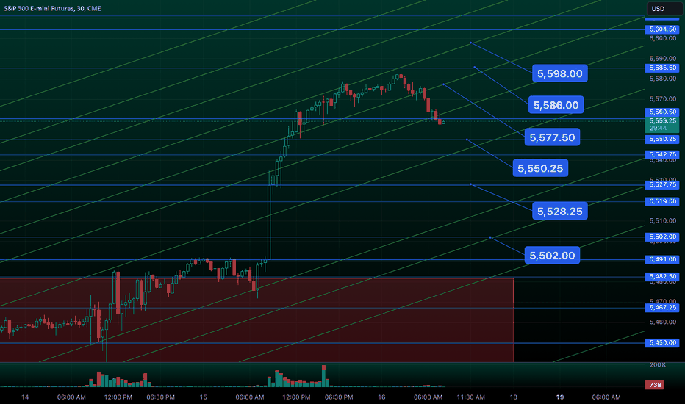Click the 5,560.50 price axis tag
685x404 pixels.
pos(662,112)
